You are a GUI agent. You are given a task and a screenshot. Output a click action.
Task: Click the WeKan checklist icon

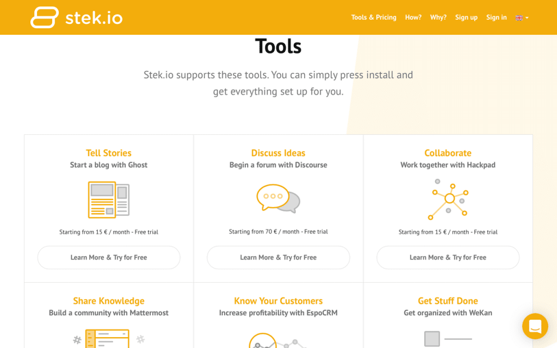448,339
